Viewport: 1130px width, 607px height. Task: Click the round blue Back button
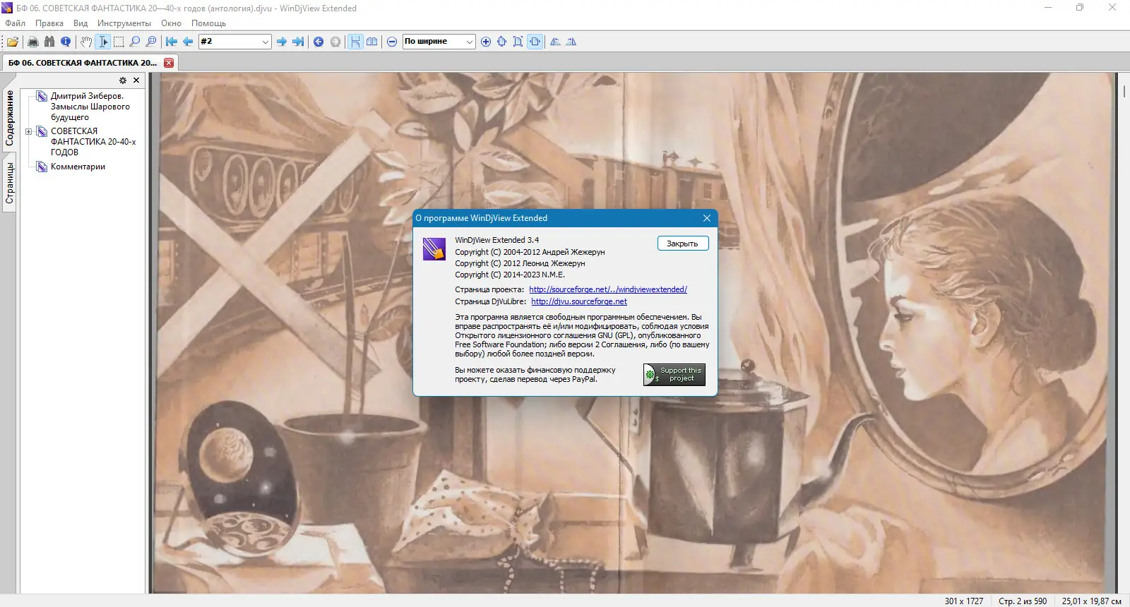[319, 42]
